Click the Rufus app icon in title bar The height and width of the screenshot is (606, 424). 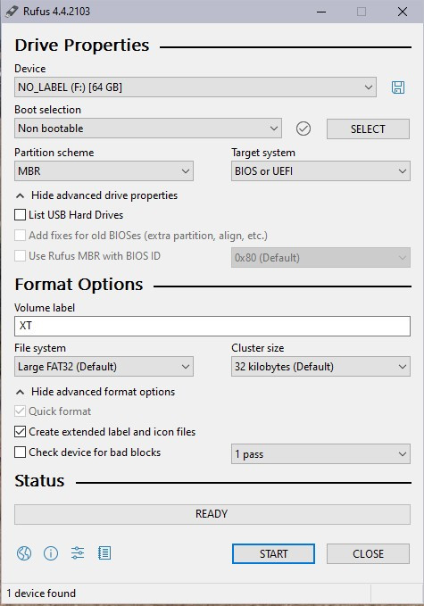point(12,12)
